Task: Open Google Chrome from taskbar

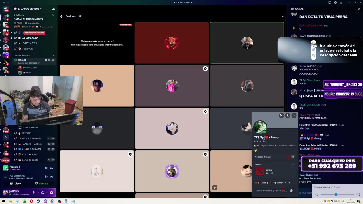Action: tap(52, 201)
